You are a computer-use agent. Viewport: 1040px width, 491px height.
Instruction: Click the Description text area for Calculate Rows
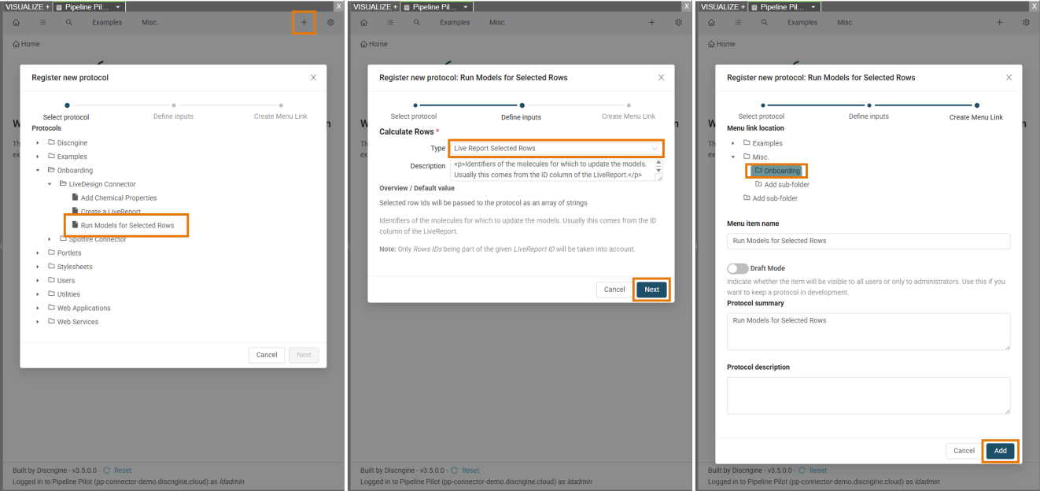click(x=552, y=169)
